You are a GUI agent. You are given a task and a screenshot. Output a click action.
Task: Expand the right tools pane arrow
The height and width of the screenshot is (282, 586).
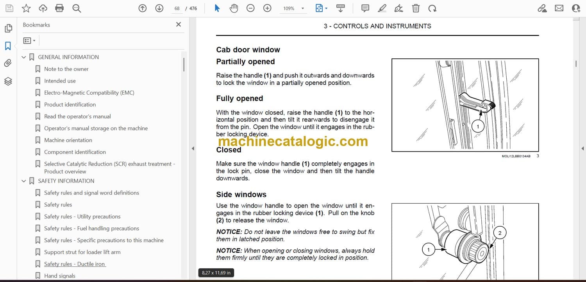point(582,148)
